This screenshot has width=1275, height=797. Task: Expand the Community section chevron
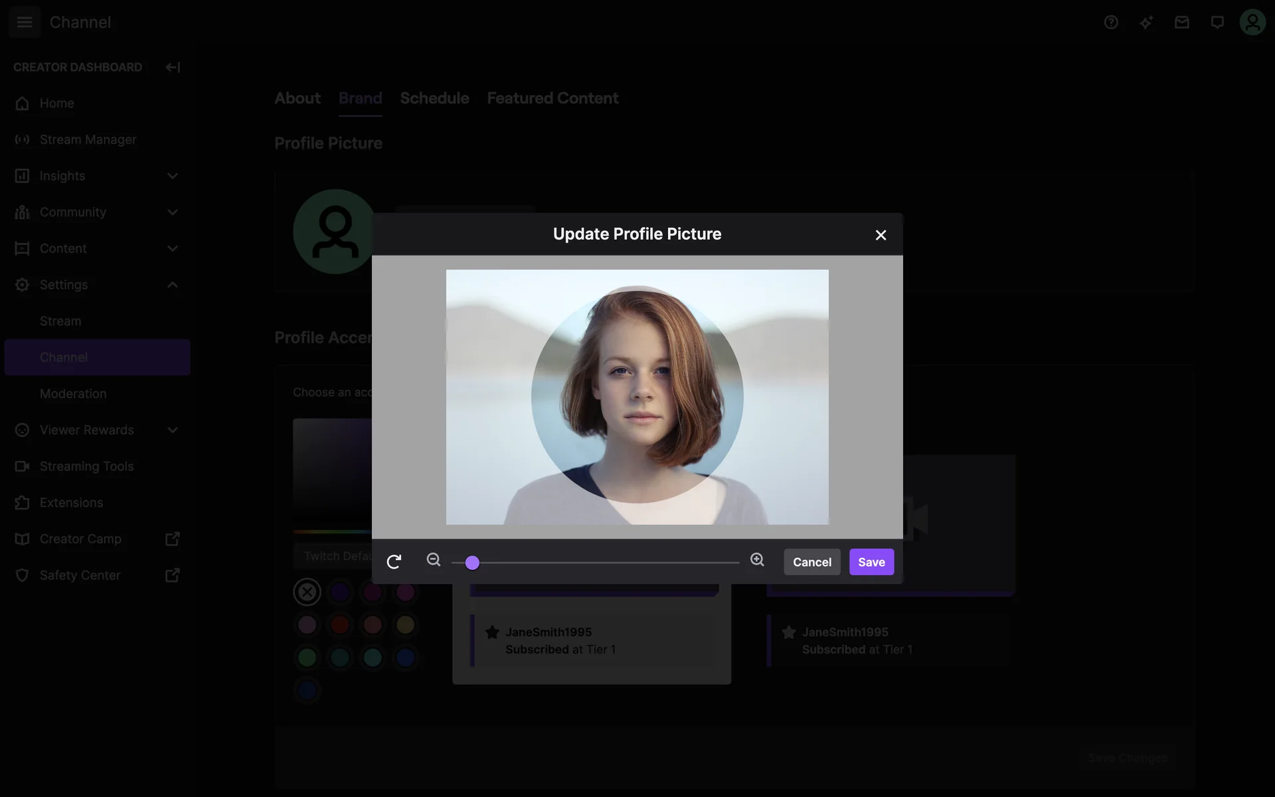tap(173, 213)
